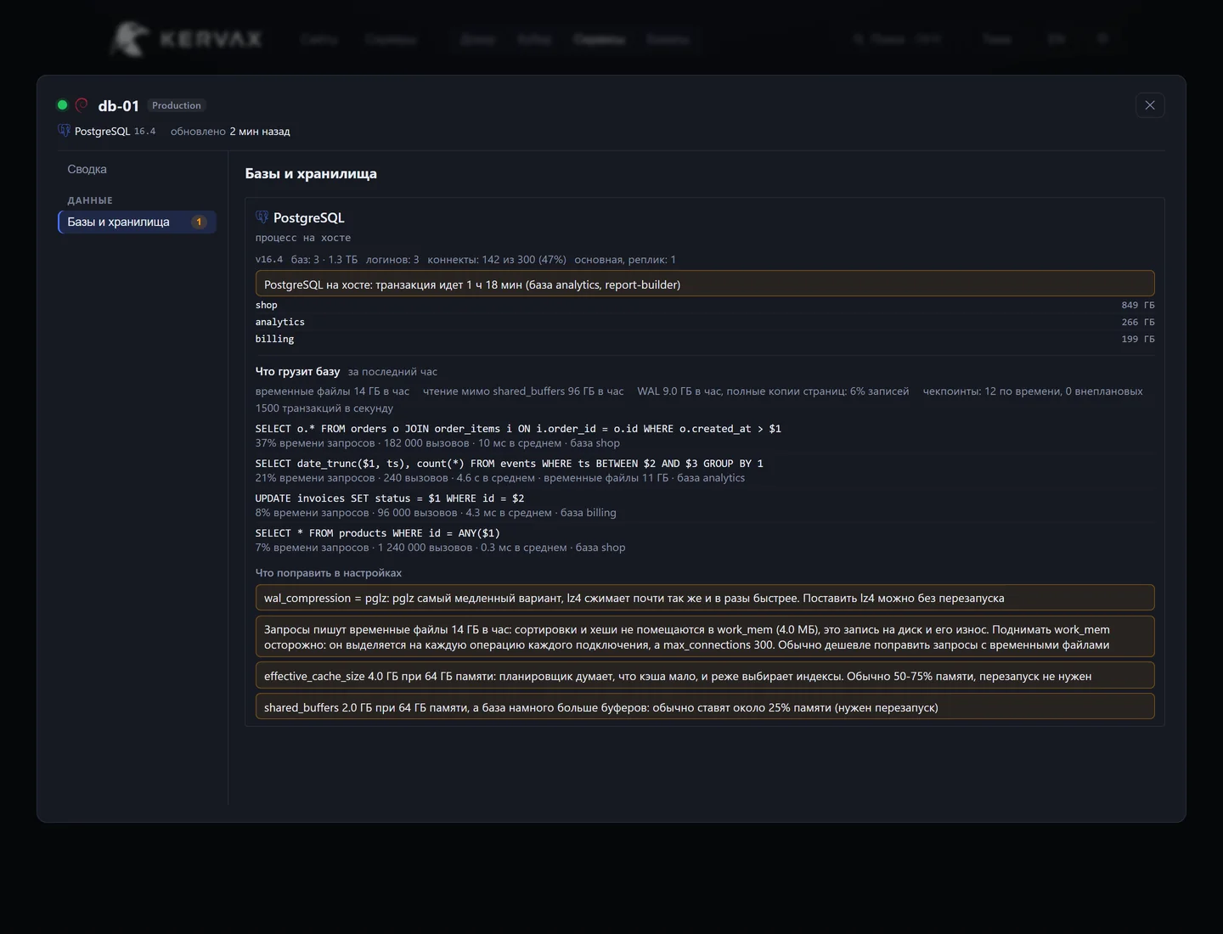Click the обновлено 2 мин назад timestamp
The image size is (1223, 934).
click(x=230, y=132)
